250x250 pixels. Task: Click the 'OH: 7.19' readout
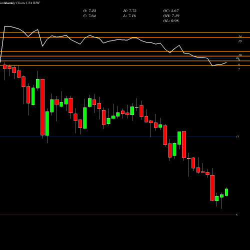pyautogui.click(x=171, y=16)
